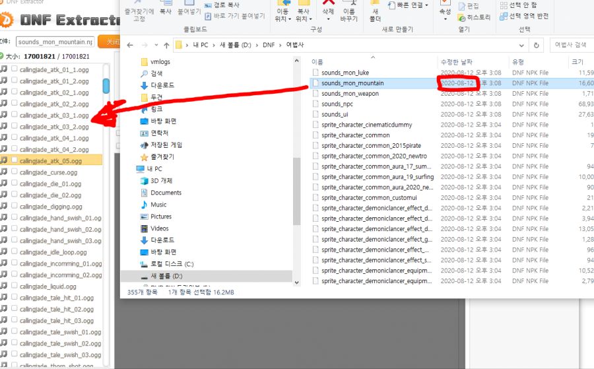Viewport: 594px width, 369px height.
Task: Click 선택 안 함 in ribbon
Action: point(519,5)
